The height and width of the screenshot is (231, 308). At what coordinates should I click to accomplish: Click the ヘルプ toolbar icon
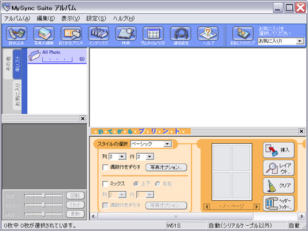208,33
